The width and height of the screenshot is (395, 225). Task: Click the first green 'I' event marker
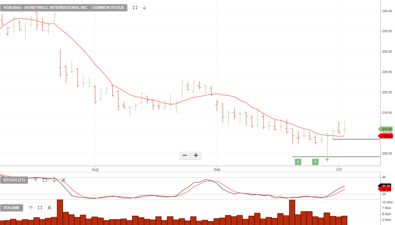click(298, 162)
